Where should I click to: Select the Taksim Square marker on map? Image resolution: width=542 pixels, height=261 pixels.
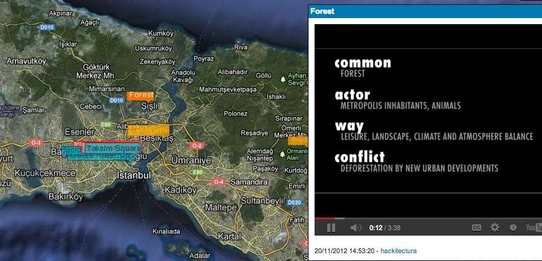point(113,149)
